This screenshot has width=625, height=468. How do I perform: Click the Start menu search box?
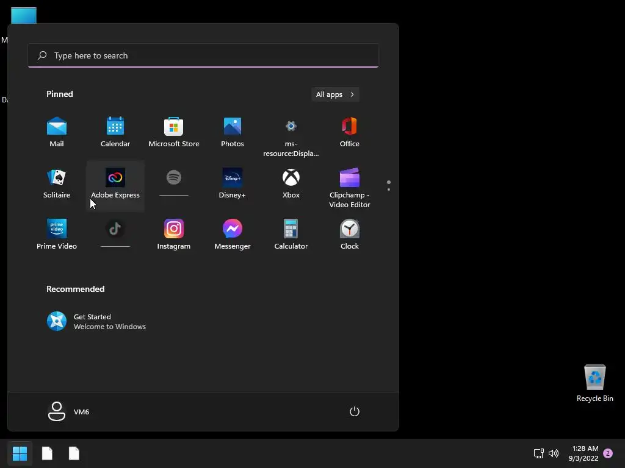pyautogui.click(x=203, y=55)
